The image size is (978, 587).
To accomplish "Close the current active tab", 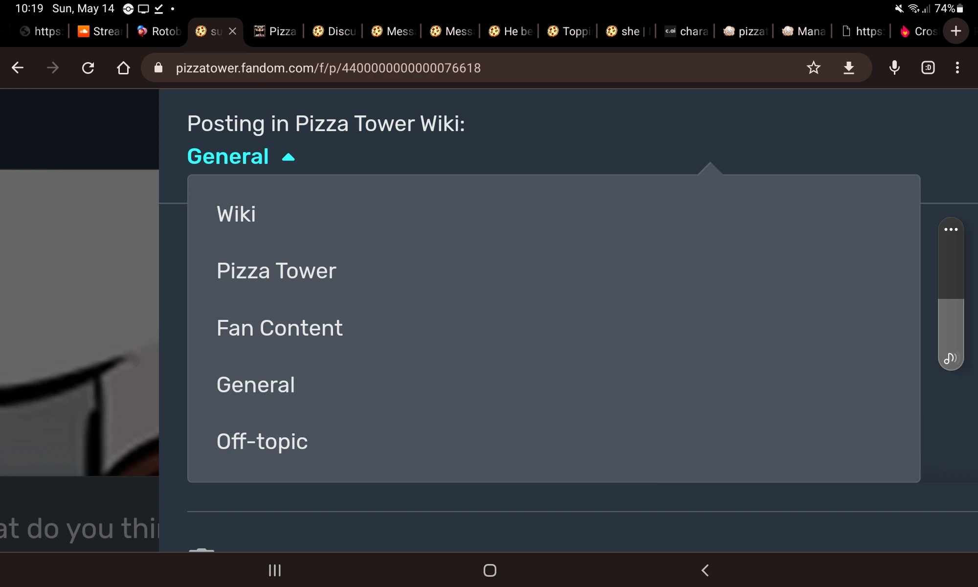I will (x=233, y=31).
